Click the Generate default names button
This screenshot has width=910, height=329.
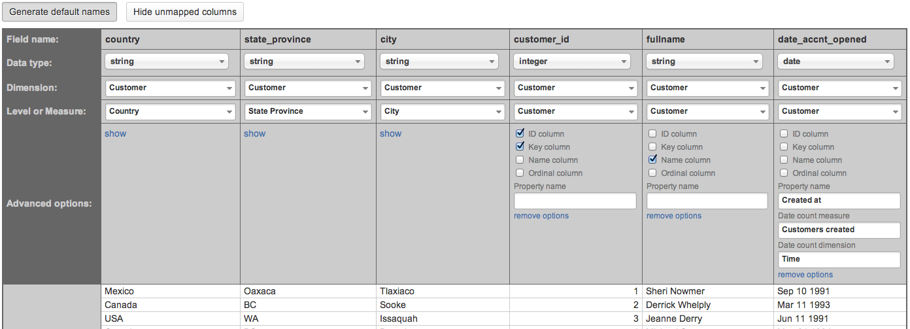pyautogui.click(x=59, y=12)
